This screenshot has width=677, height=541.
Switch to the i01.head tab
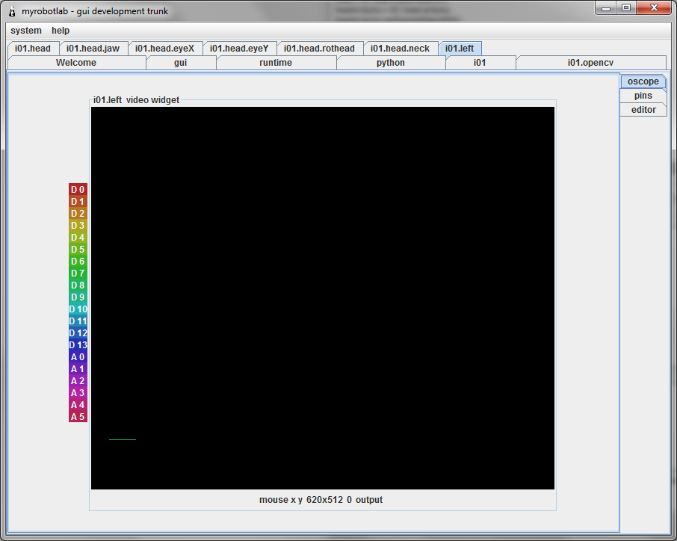click(33, 49)
